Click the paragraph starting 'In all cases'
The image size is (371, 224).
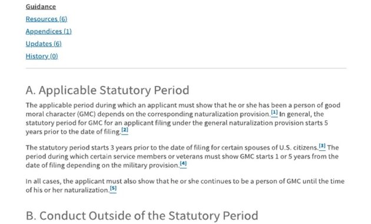click(x=185, y=186)
